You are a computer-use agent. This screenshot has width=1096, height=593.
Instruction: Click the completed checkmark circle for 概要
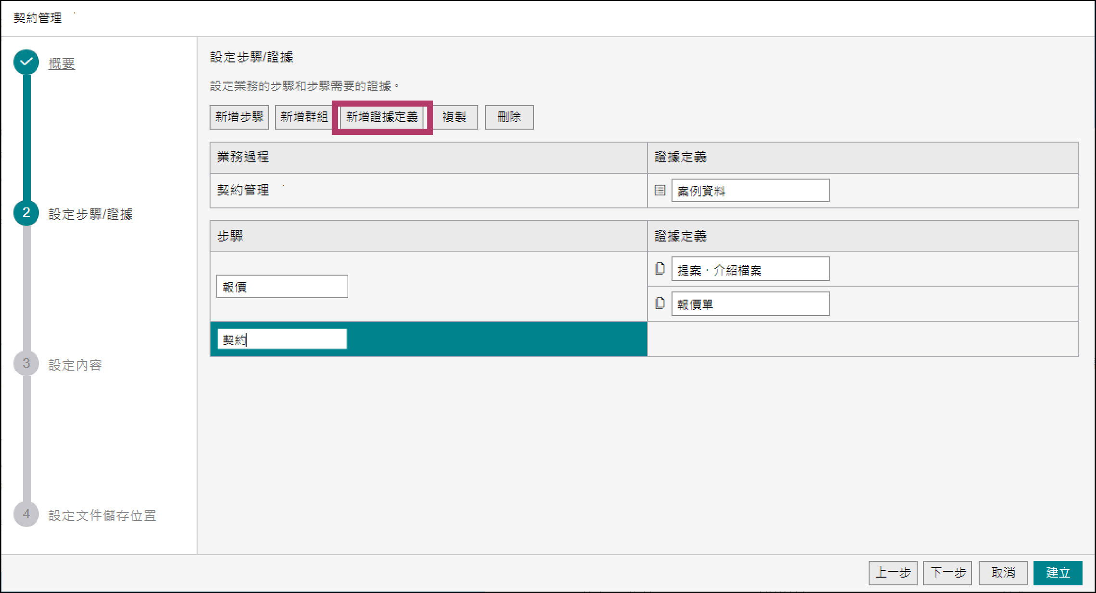[x=26, y=62]
